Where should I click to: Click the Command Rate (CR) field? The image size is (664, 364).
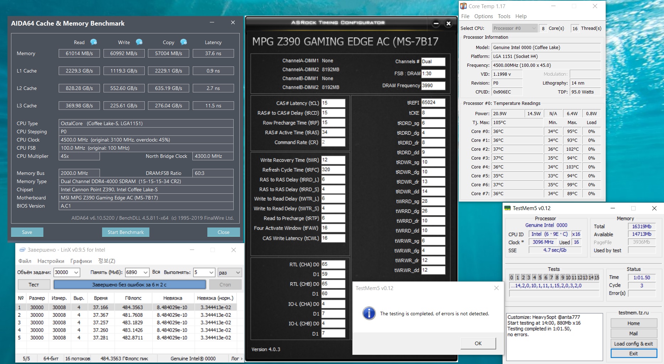coord(333,142)
